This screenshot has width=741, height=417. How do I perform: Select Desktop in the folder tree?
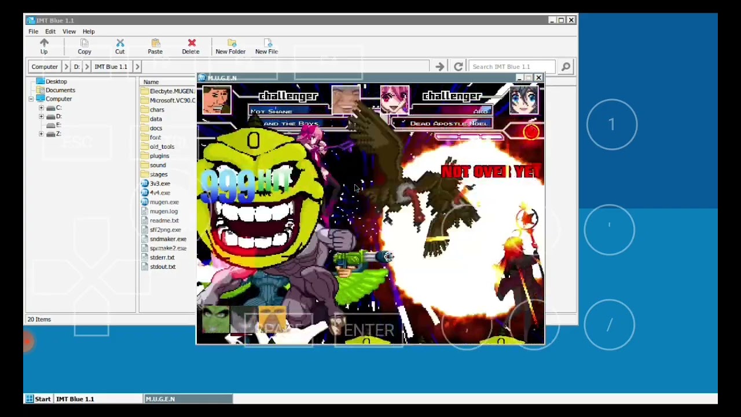point(56,82)
